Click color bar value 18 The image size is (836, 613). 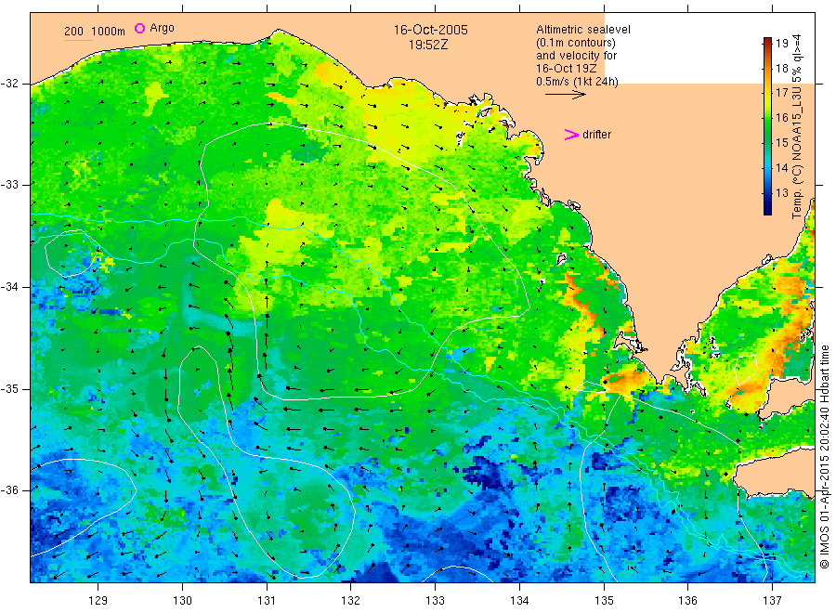782,68
